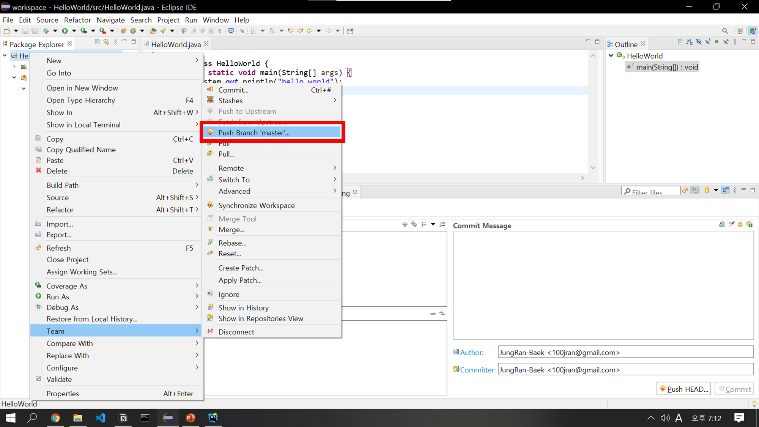This screenshot has height=427, width=759.
Task: Click Collapse All in Outline view
Action: [x=680, y=42]
